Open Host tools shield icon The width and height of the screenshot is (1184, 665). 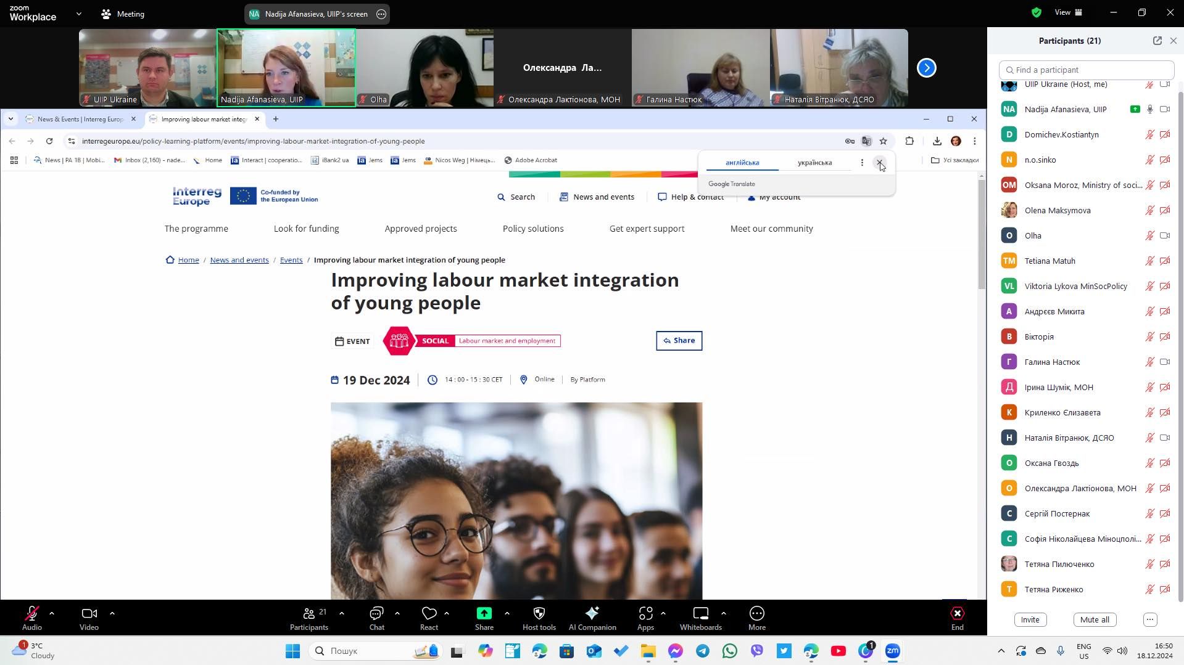539,618
